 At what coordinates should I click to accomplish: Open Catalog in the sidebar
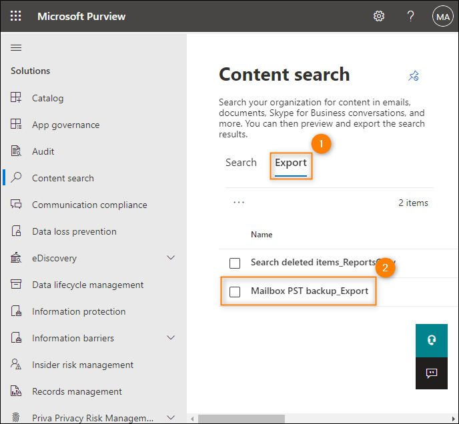point(48,98)
